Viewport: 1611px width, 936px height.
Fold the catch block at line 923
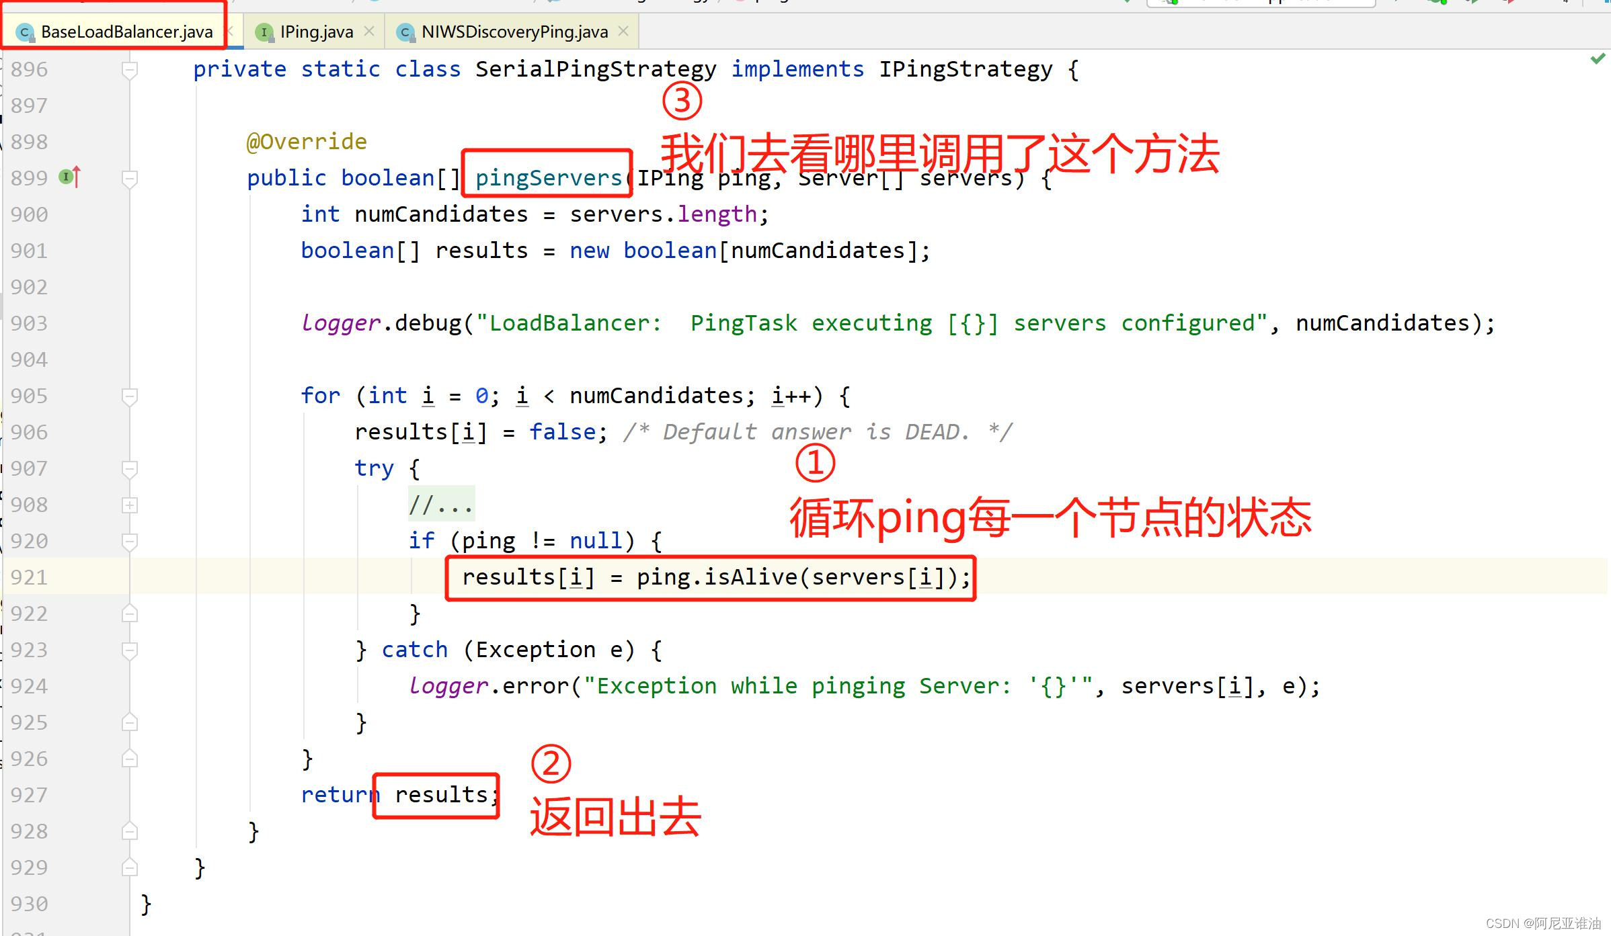tap(130, 650)
